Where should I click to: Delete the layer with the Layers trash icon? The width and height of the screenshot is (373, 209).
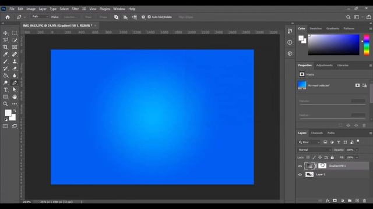pyautogui.click(x=364, y=201)
